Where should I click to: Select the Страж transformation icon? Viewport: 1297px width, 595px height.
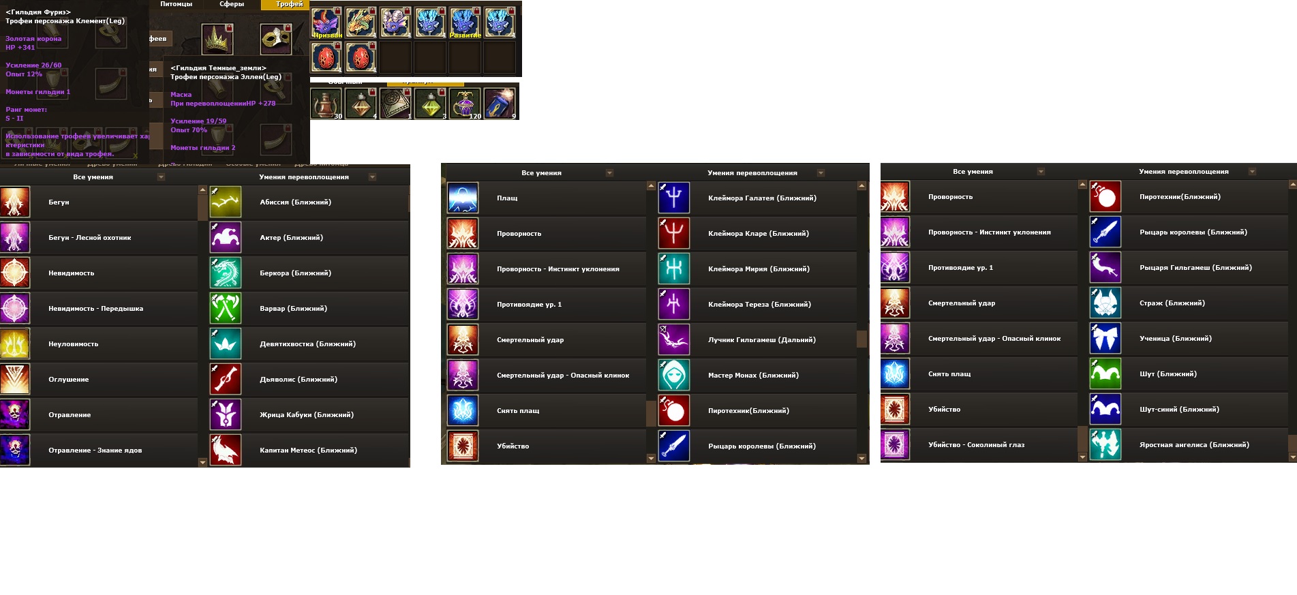tap(1105, 303)
